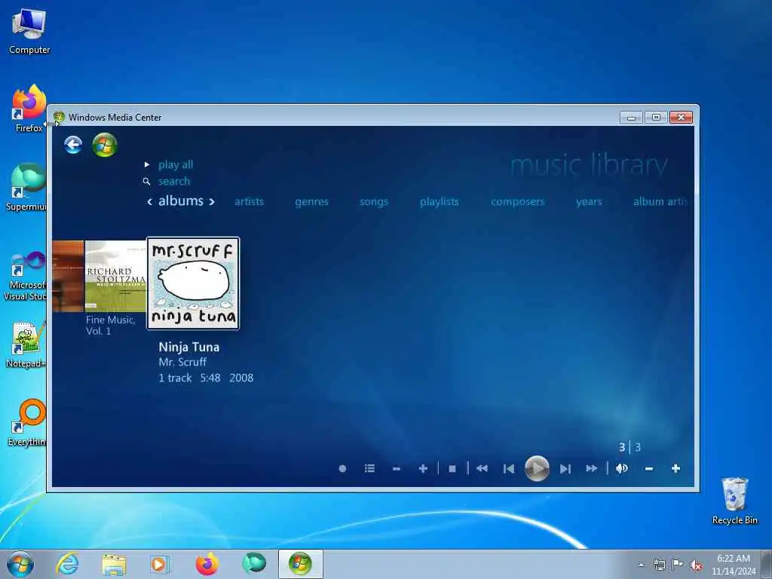772x579 pixels.
Task: Mute the sound via the speaker icon
Action: point(622,469)
